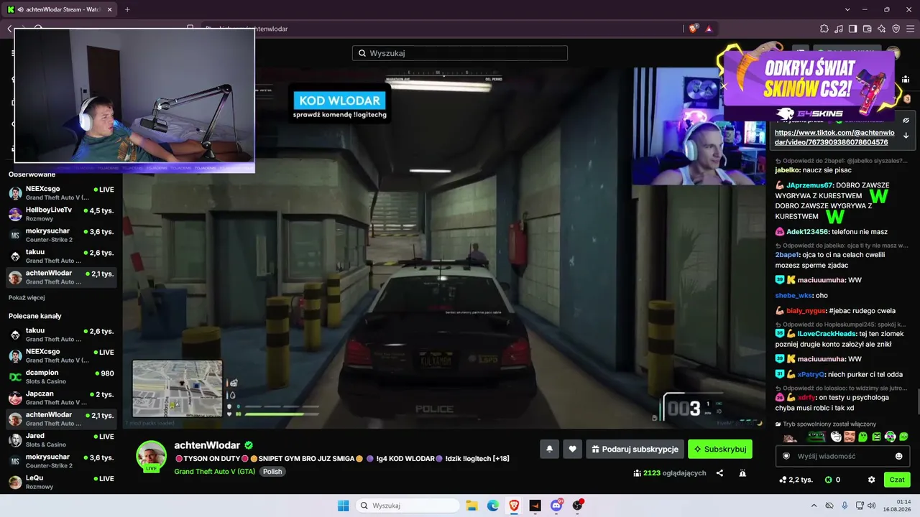This screenshot has height=517, width=920.
Task: Open the browser music note icon
Action: 839,29
